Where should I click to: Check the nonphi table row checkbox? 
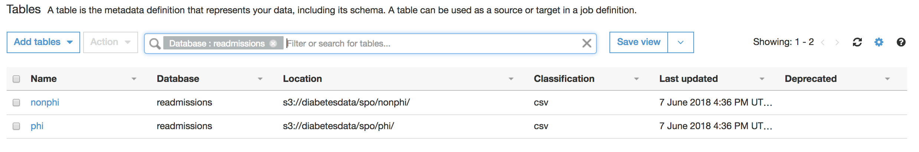point(16,103)
